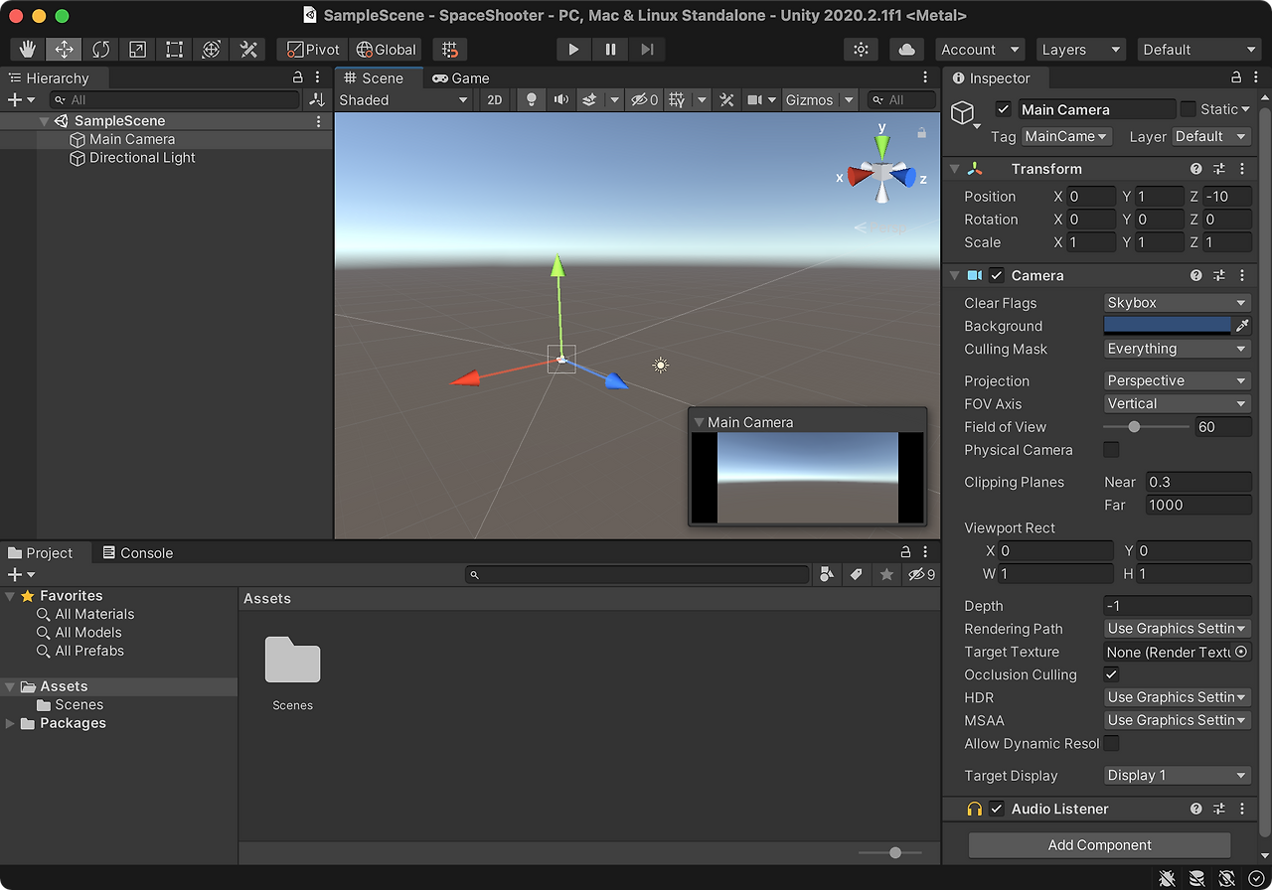The width and height of the screenshot is (1272, 890).
Task: Uncheck Occlusion Culling
Action: (1111, 674)
